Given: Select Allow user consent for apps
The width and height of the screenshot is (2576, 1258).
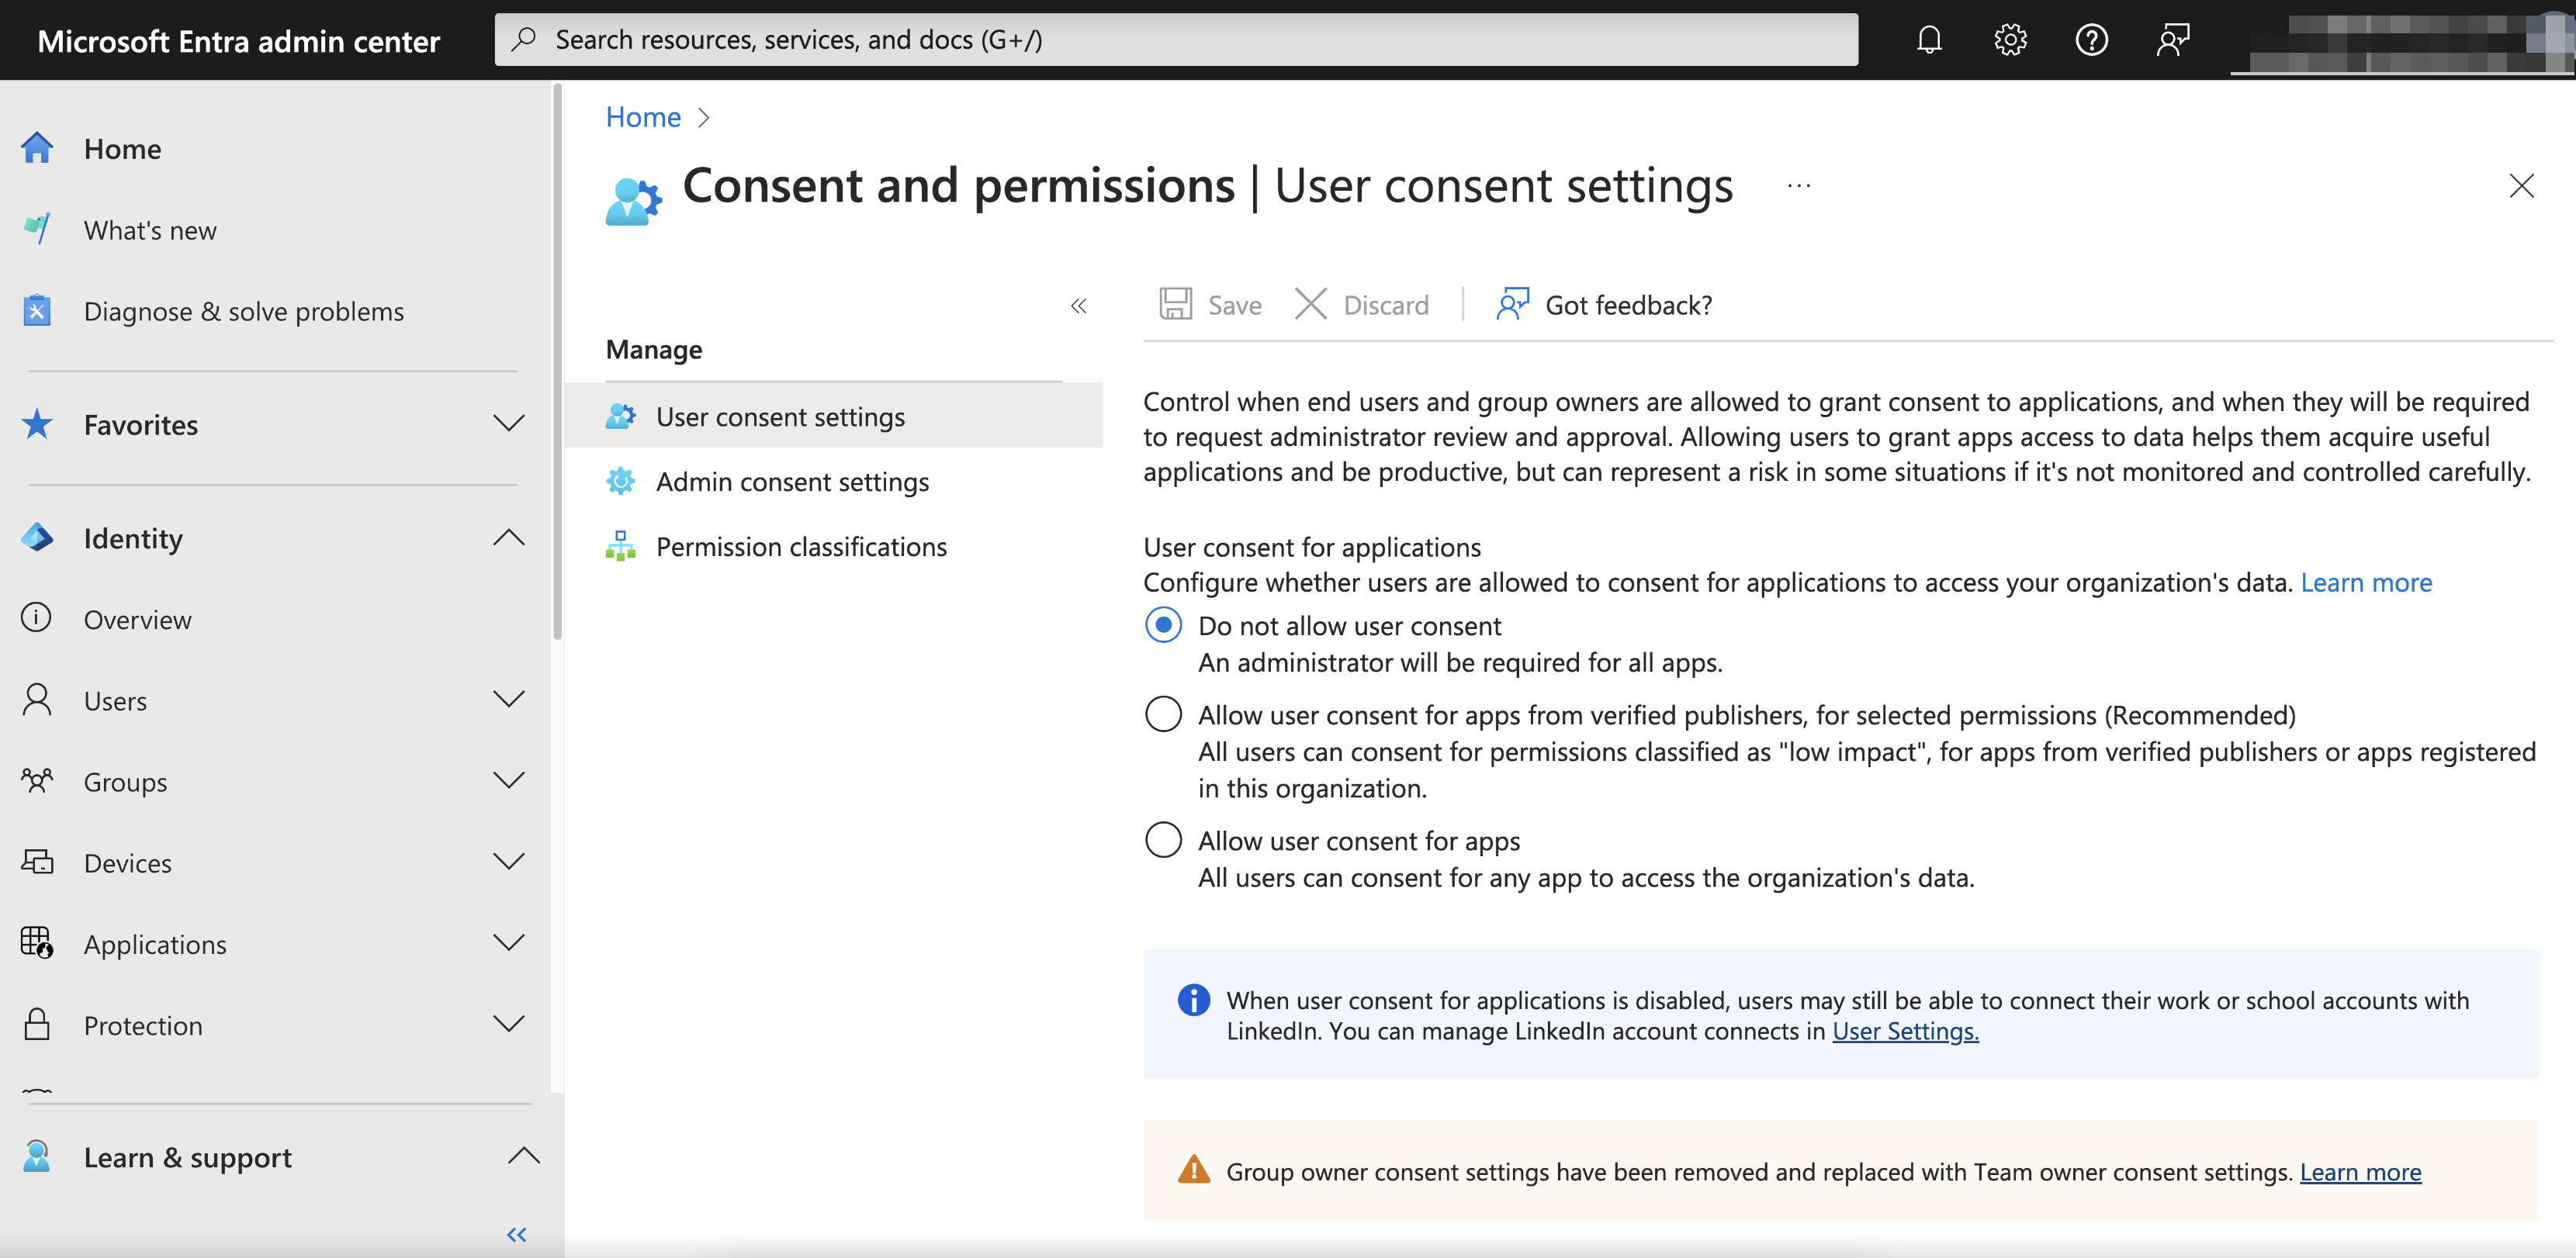Looking at the screenshot, I should tap(1162, 839).
